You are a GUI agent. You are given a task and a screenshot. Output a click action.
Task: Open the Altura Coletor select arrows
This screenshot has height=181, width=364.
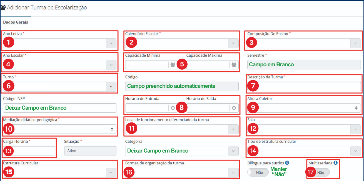pyautogui.click(x=356, y=108)
